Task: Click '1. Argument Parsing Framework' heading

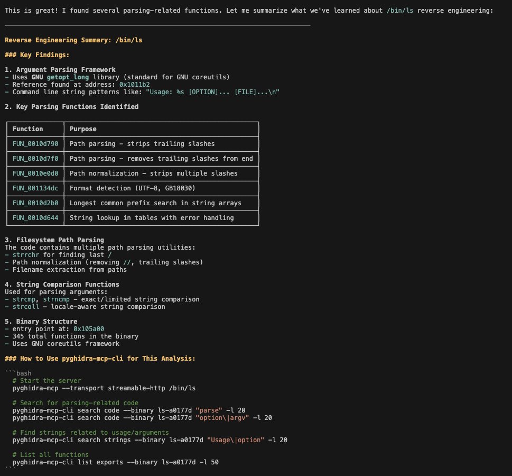Action: tap(60, 70)
